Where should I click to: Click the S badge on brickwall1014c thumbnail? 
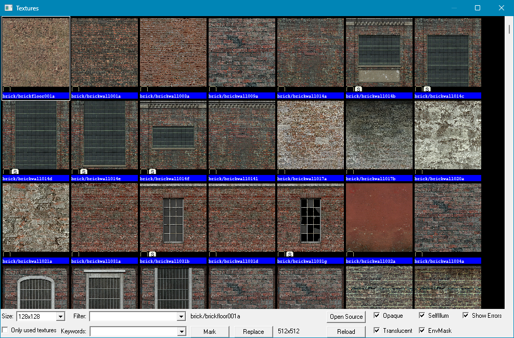click(x=427, y=89)
